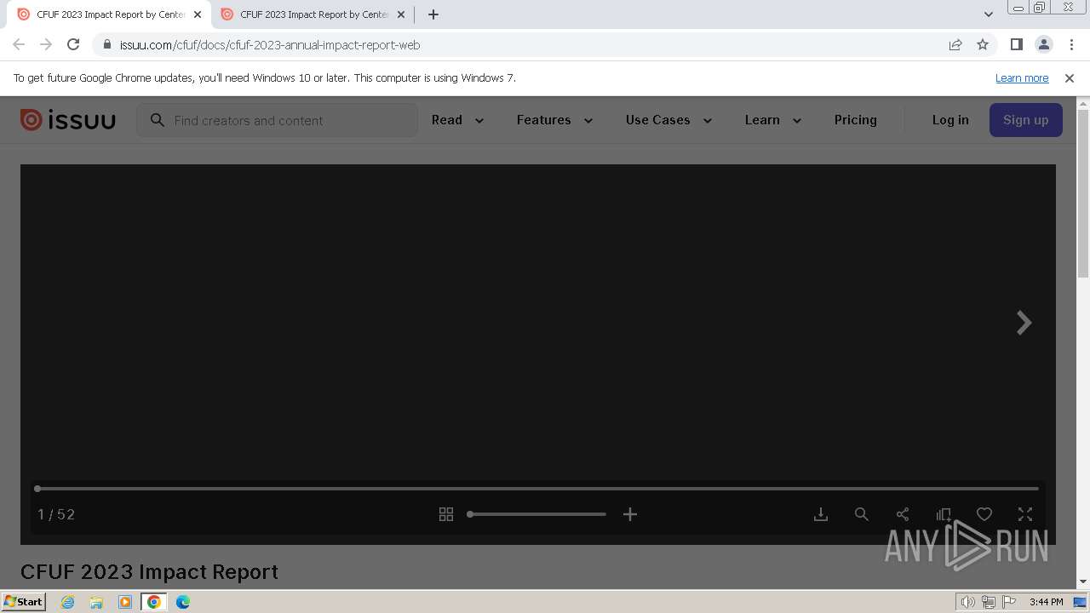Open Chrome side panel
Image resolution: width=1090 pixels, height=613 pixels.
tap(1016, 44)
